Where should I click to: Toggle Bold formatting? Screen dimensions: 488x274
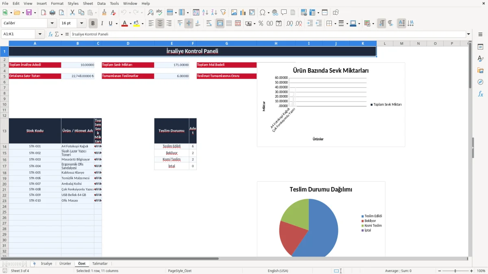[x=93, y=24]
